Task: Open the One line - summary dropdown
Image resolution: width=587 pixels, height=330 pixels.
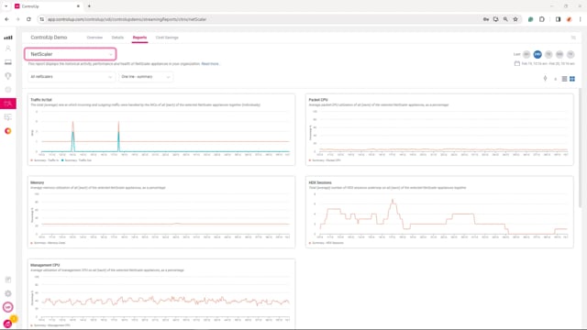Action: pos(146,77)
